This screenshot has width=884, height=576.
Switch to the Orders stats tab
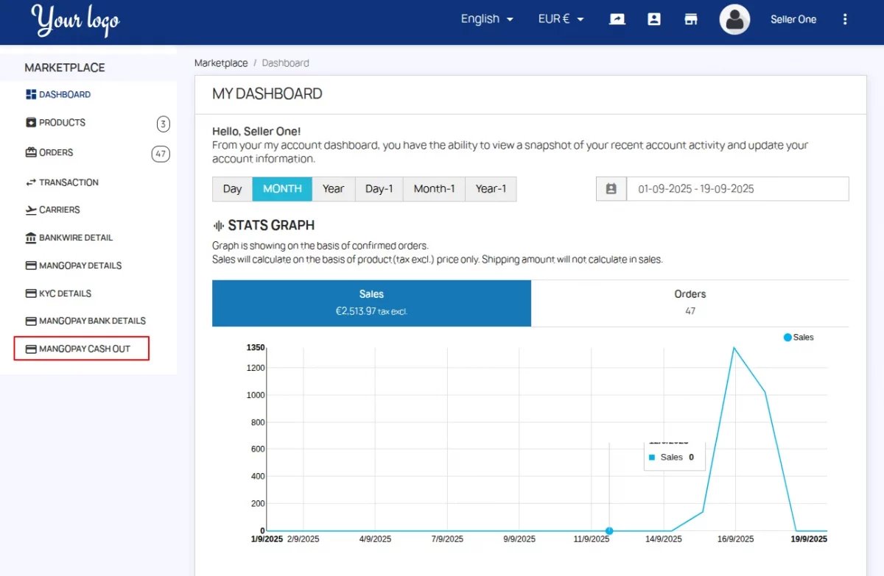click(690, 302)
